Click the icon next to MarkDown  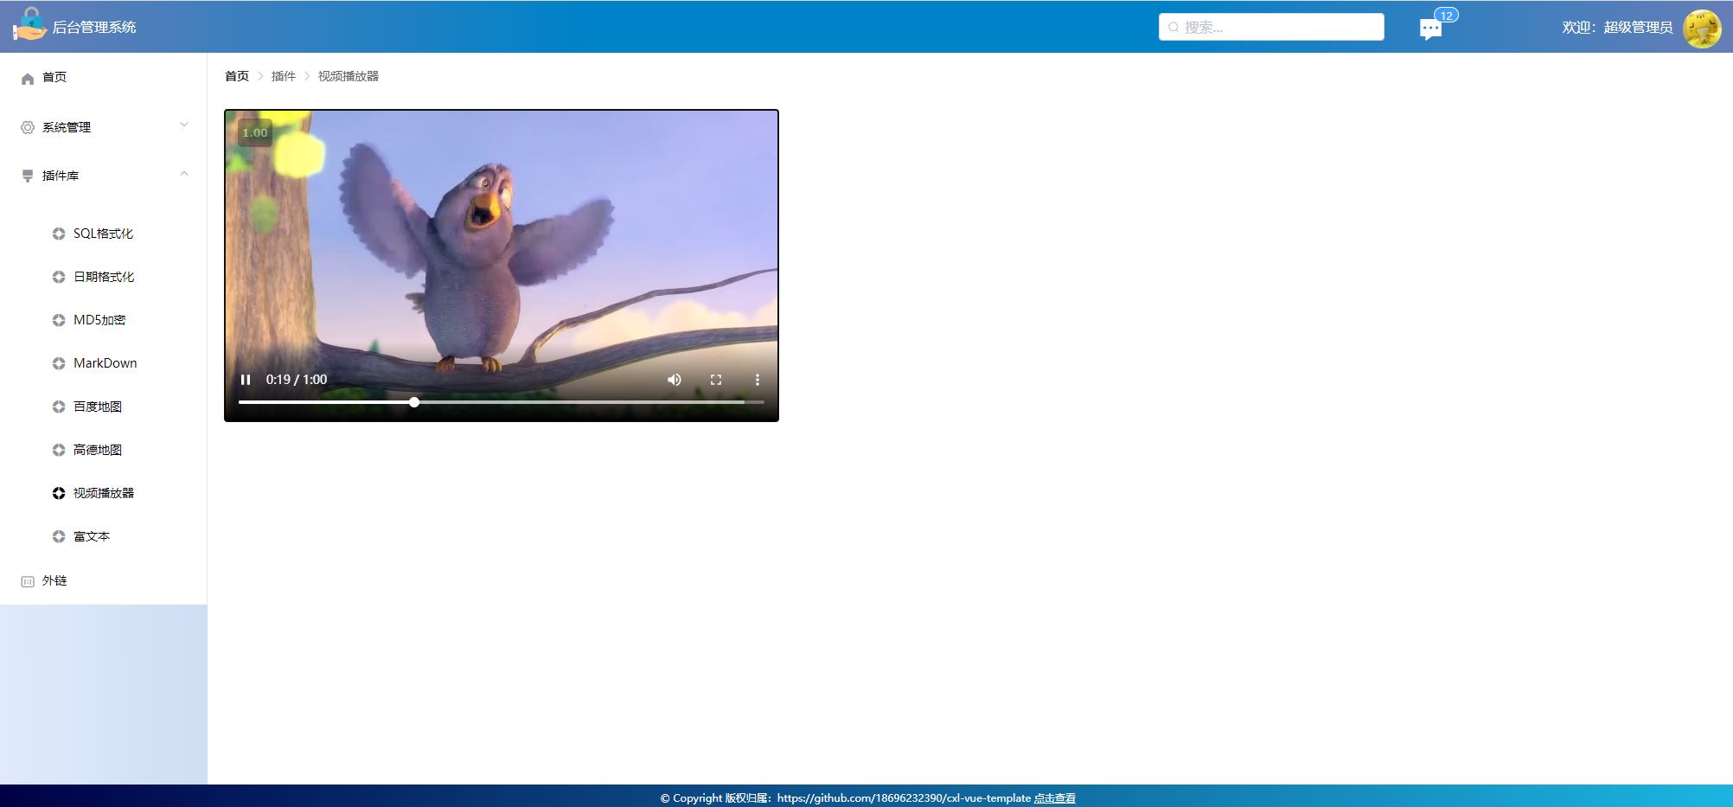tap(59, 363)
